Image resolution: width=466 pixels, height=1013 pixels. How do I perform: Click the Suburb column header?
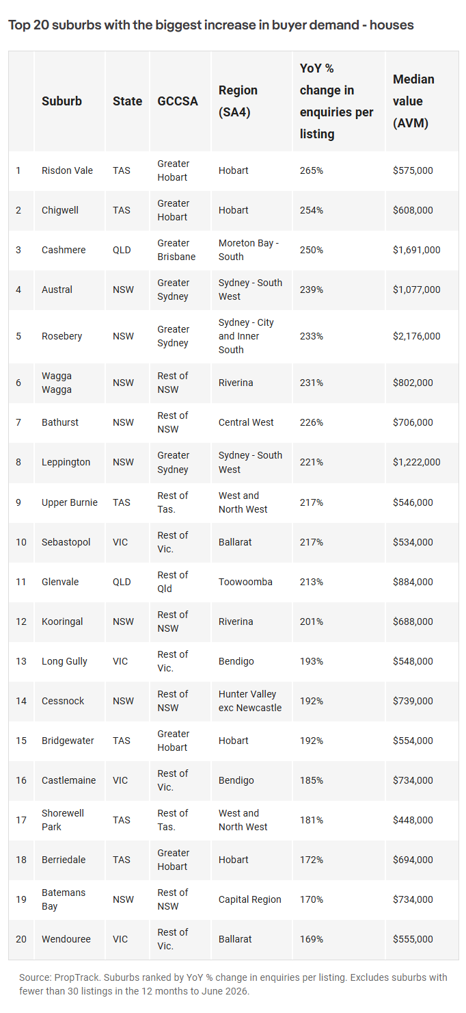coord(61,101)
